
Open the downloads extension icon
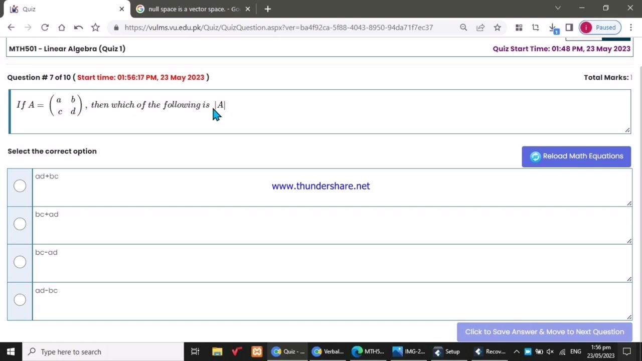(x=553, y=28)
